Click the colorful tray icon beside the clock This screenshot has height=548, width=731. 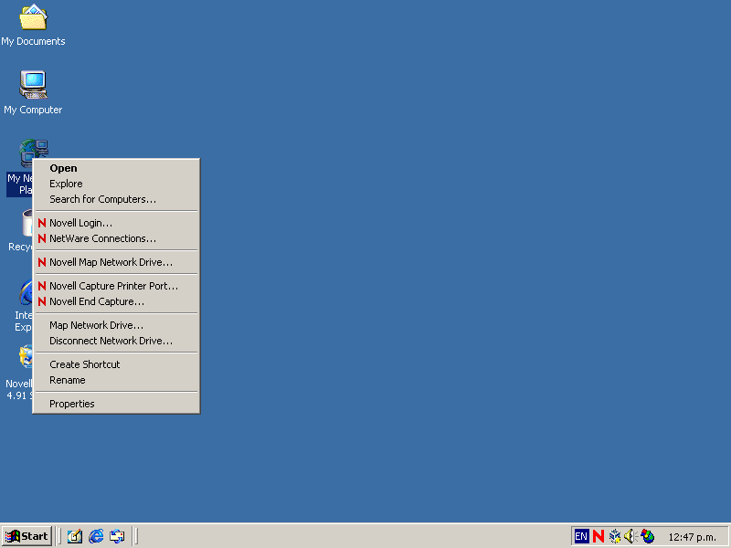pos(648,536)
